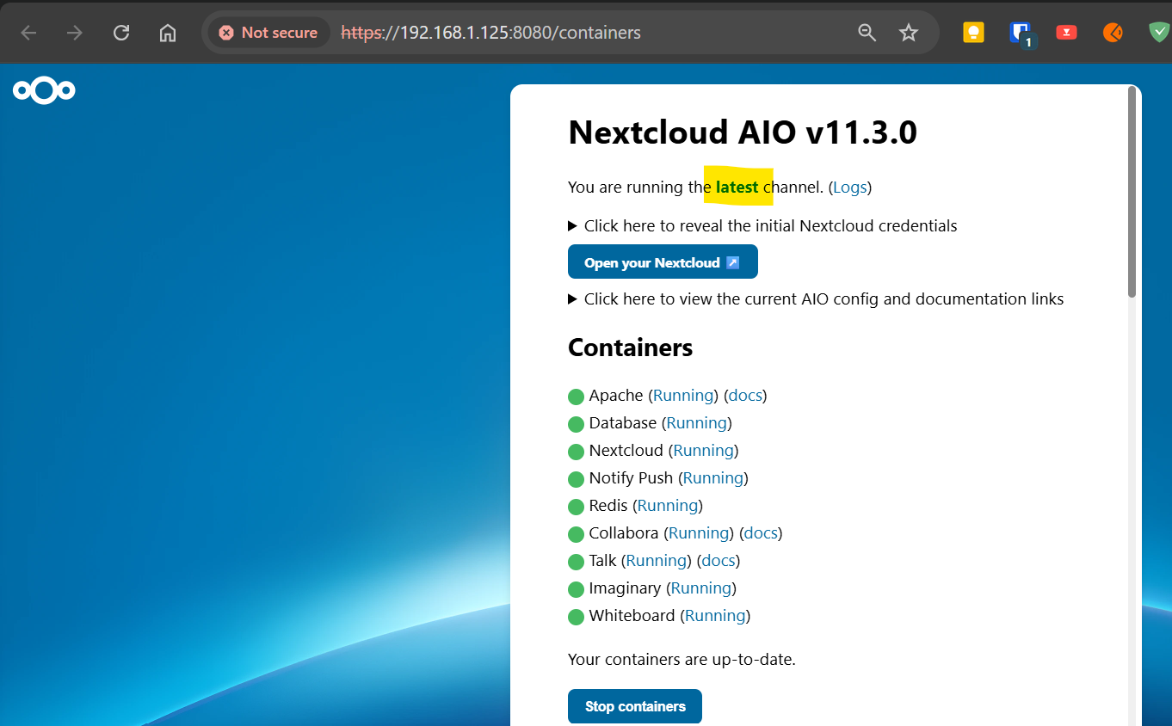Open the zoom magnifier icon in address bar

point(867,33)
